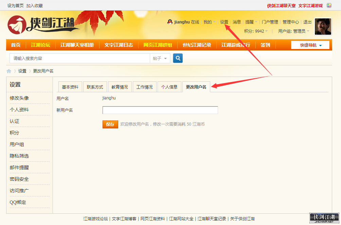Click the 退出 logout link

point(307,22)
